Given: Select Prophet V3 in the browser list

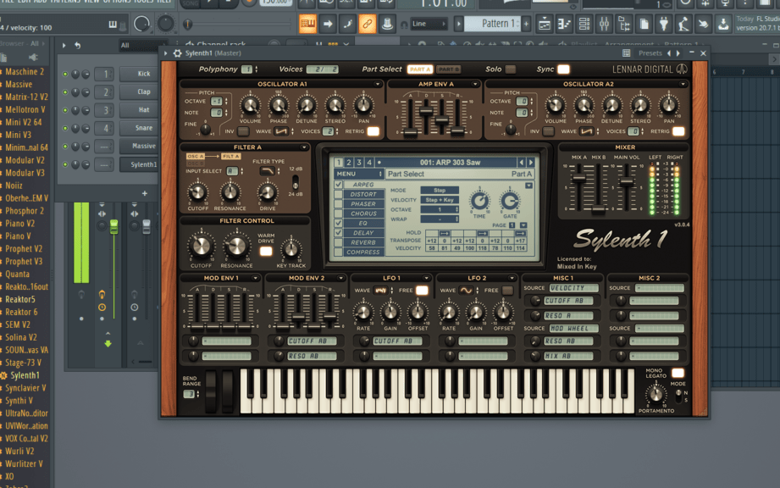Looking at the screenshot, I should [24, 261].
